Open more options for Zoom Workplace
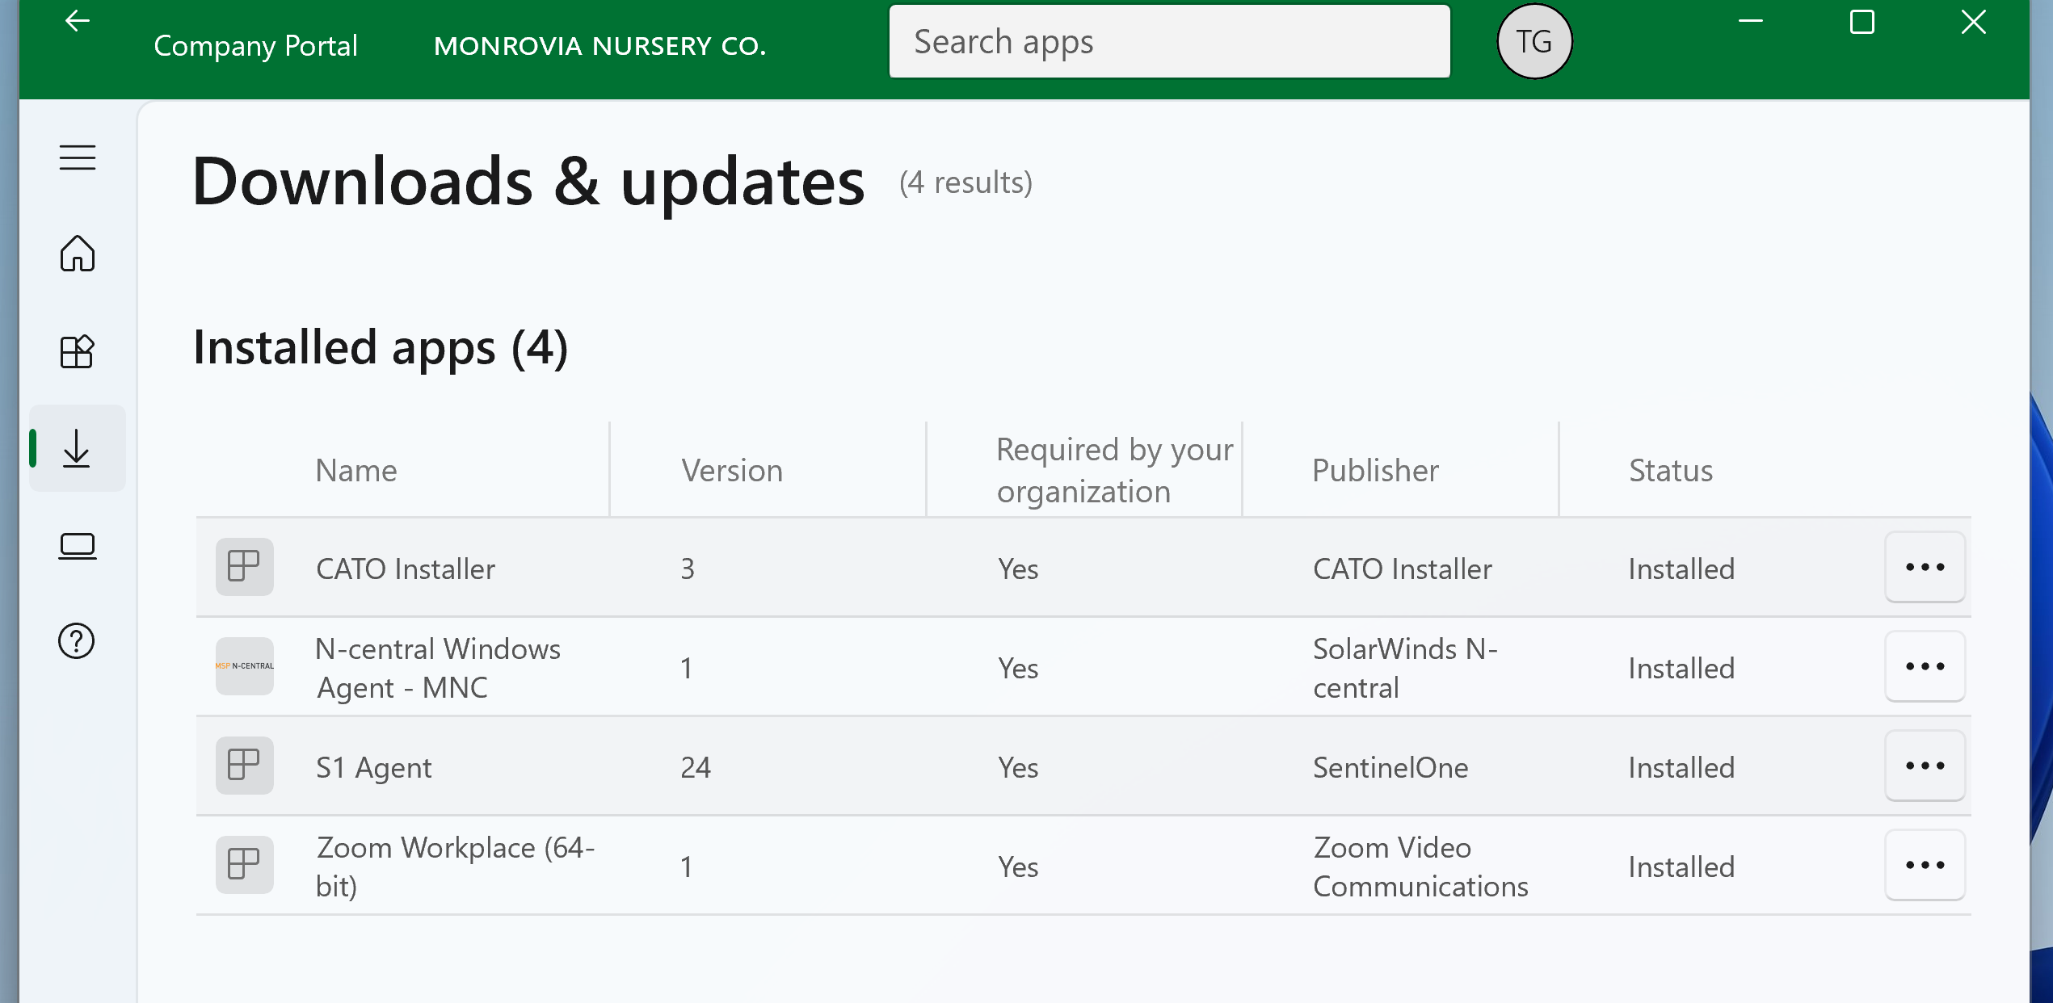The width and height of the screenshot is (2053, 1003). [1925, 865]
